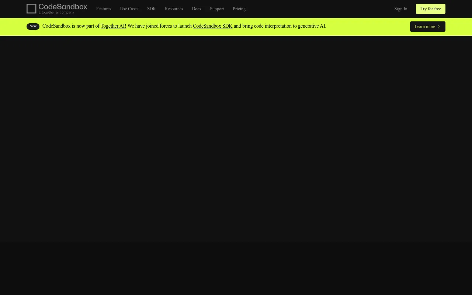Go to the Pricing page
The width and height of the screenshot is (472, 295).
pos(239,9)
